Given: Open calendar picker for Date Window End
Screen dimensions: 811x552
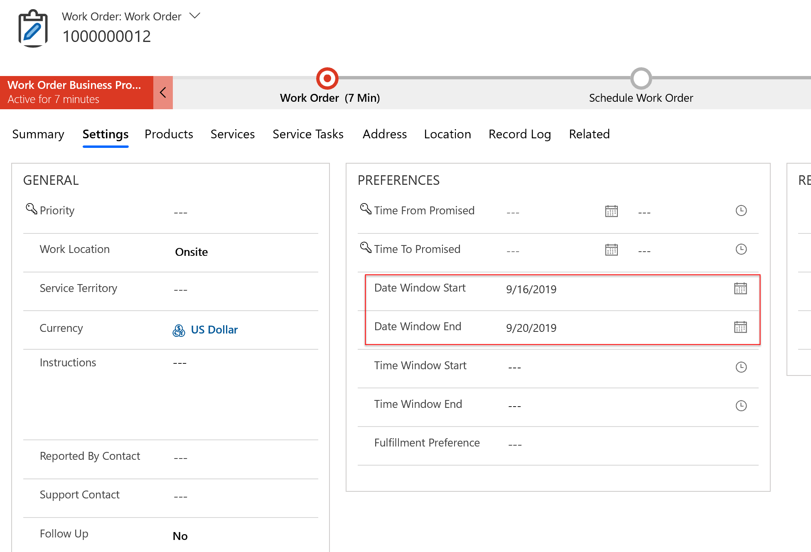Looking at the screenshot, I should pyautogui.click(x=742, y=327).
